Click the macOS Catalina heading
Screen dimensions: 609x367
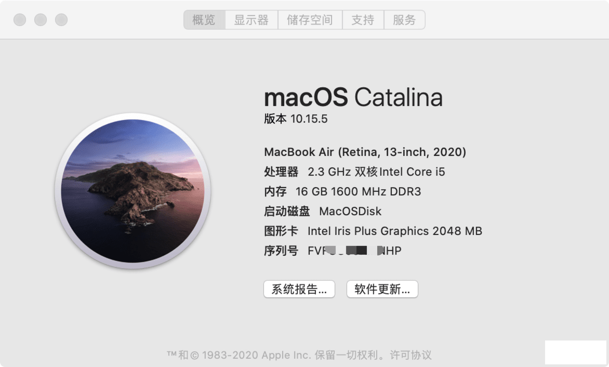(353, 98)
